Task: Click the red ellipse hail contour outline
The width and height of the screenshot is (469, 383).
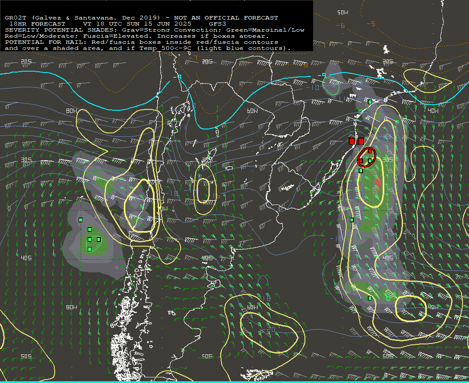Action: tap(367, 157)
